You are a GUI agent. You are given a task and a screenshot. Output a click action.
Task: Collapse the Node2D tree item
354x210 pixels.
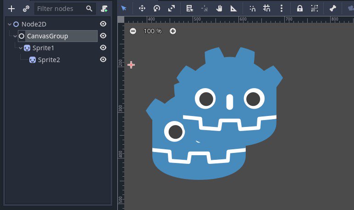tap(10, 24)
